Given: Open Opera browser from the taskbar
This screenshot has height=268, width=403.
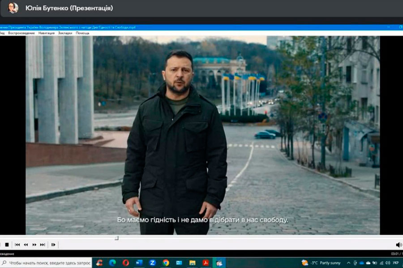Looking at the screenshot, I should pos(126,263).
